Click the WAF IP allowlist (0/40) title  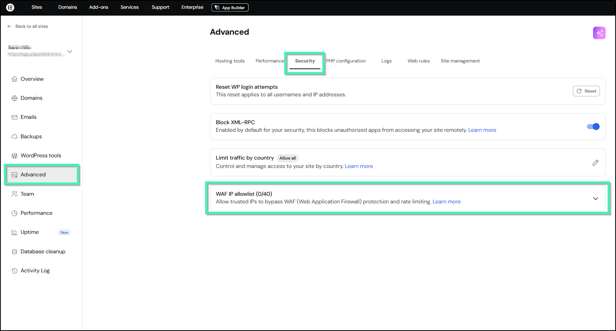point(244,194)
